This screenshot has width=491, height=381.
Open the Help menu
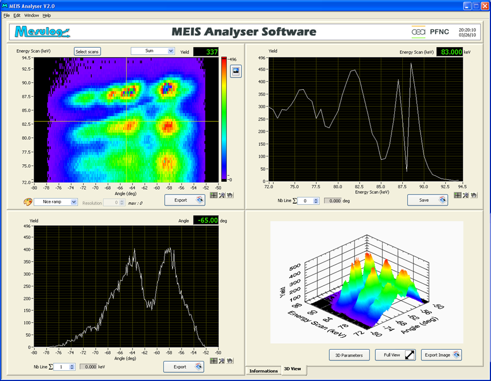point(47,15)
